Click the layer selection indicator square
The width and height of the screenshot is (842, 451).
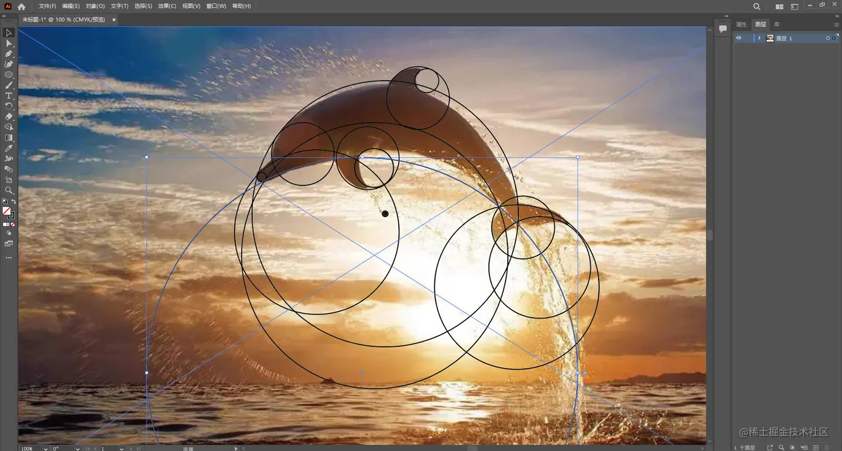(x=834, y=38)
